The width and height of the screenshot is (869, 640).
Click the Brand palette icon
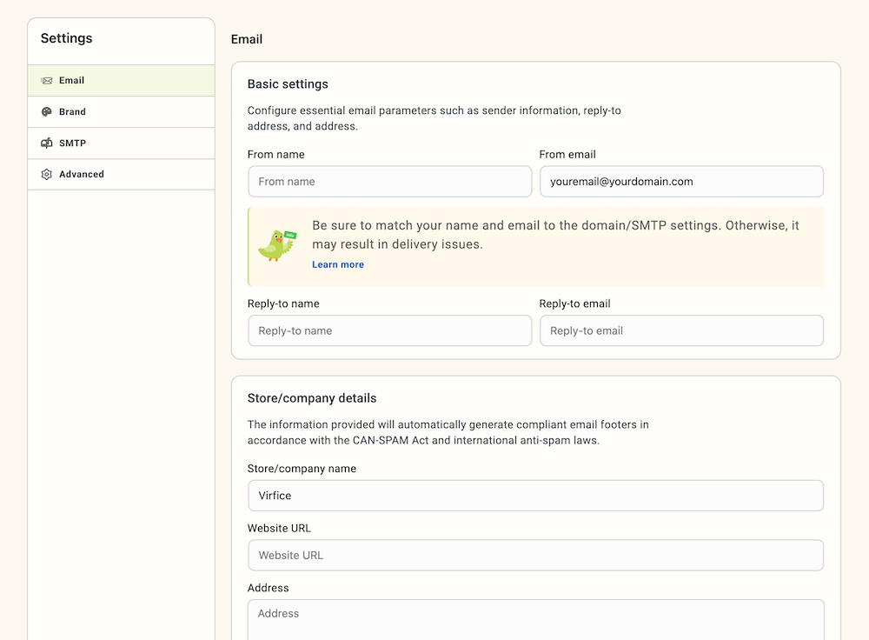[x=47, y=111]
